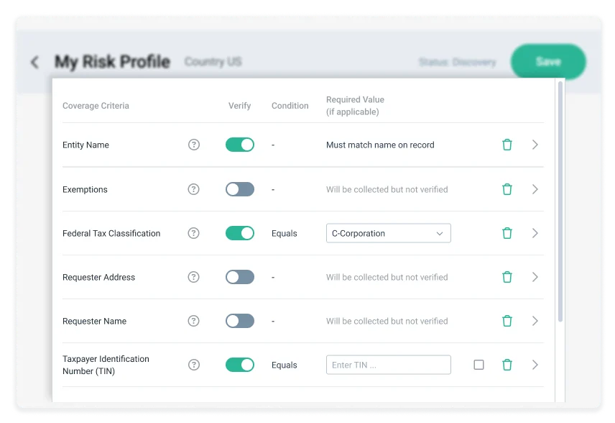Viewport: 615px width, 423px height.
Task: Click the Status Discovery text in header
Action: tap(458, 62)
